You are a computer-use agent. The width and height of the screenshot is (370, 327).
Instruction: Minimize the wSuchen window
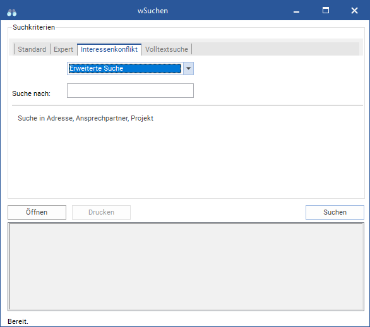[296, 11]
